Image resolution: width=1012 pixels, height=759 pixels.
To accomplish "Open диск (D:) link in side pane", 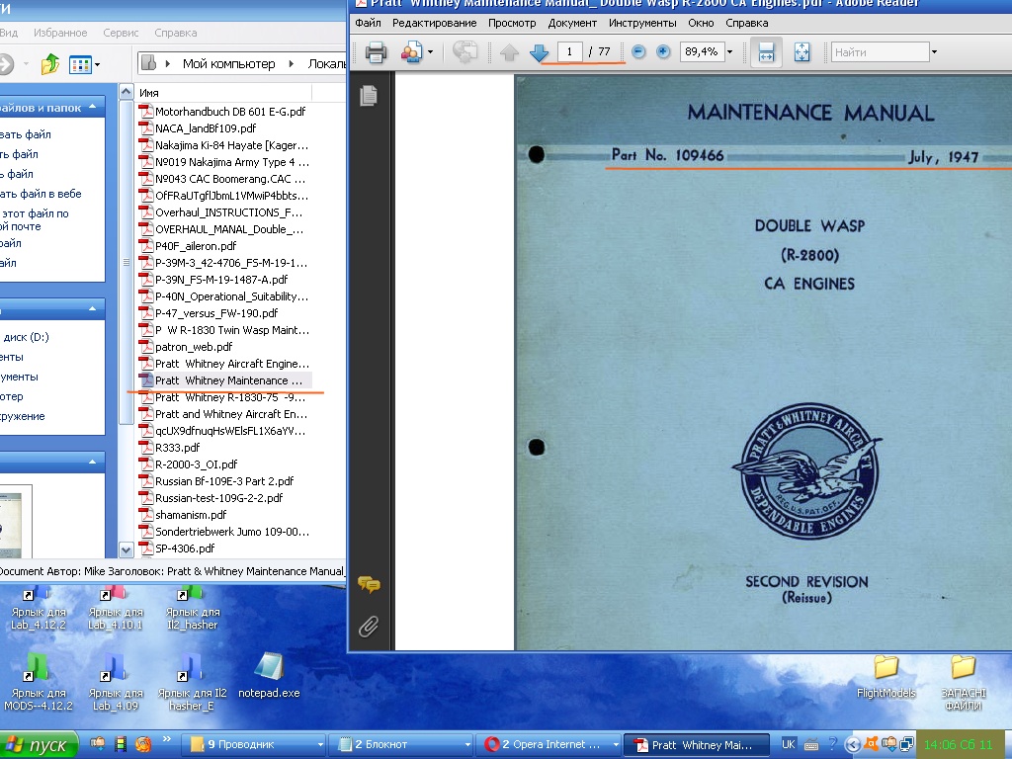I will tap(25, 337).
